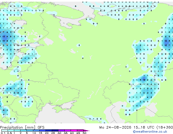Screen dimensions: 173x134
Task: Select the 2–5 mm legend swatch
Action: pos(23,130)
